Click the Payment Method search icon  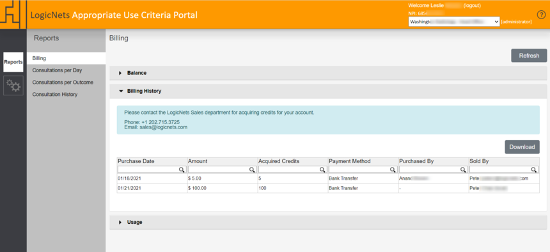tap(393, 169)
